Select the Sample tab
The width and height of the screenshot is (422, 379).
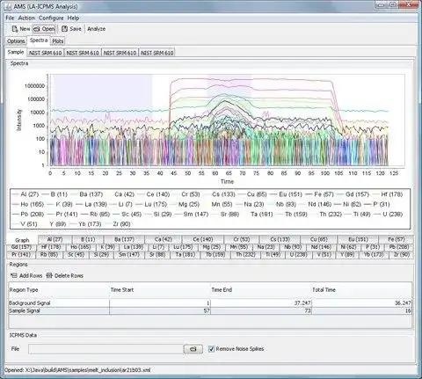point(16,52)
